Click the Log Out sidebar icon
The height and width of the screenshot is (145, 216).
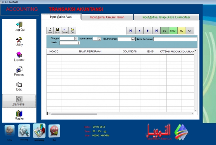(x=19, y=27)
